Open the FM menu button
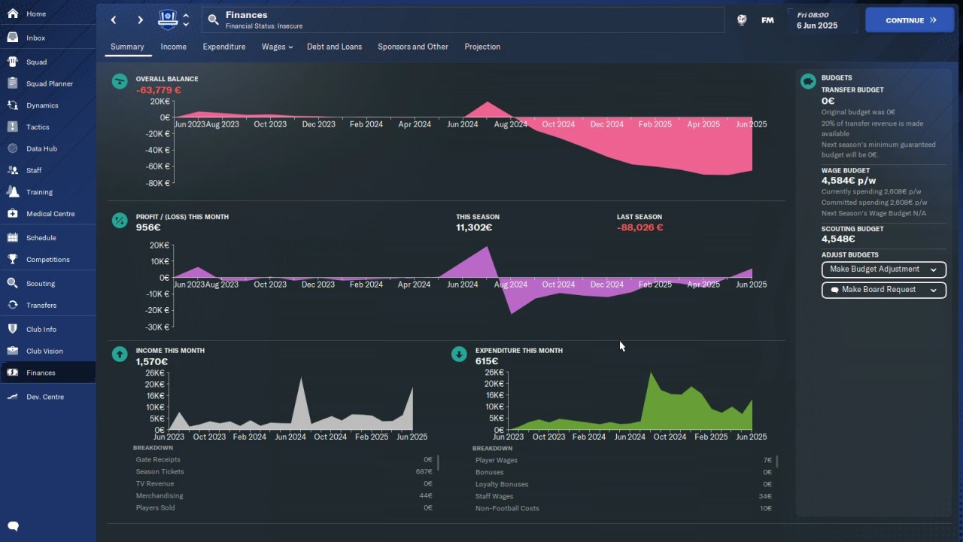This screenshot has height=542, width=963. (767, 20)
